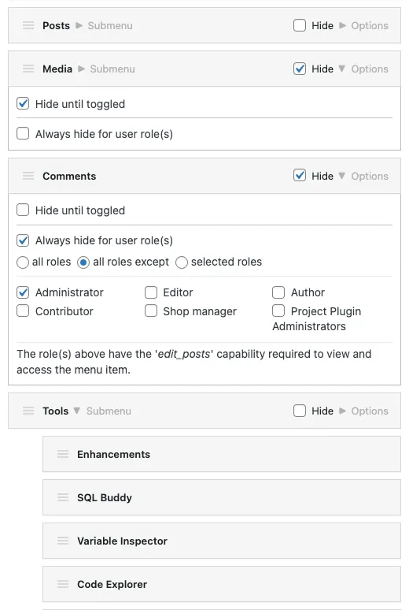409x610 pixels.
Task: Select the 'selected roles' radio option
Action: (x=182, y=262)
